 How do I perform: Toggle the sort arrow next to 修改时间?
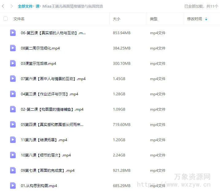point(206,19)
